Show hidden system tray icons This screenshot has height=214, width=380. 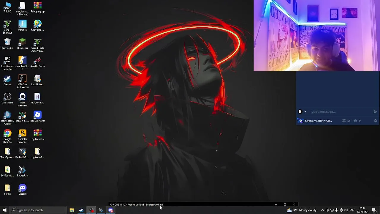pos(322,210)
